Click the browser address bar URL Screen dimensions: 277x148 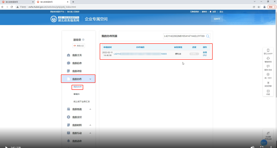[52, 7]
